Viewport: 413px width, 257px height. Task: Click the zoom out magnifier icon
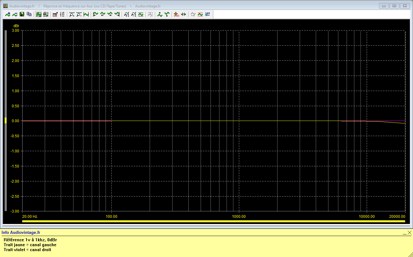click(x=79, y=14)
